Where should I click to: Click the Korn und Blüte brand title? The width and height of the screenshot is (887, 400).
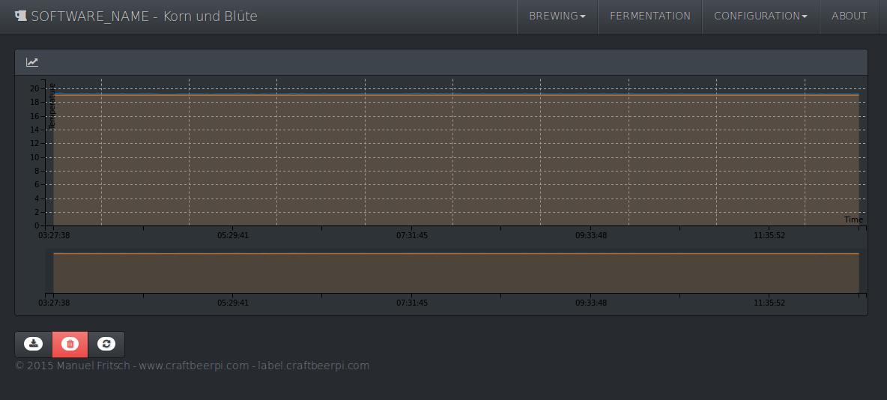pos(211,16)
